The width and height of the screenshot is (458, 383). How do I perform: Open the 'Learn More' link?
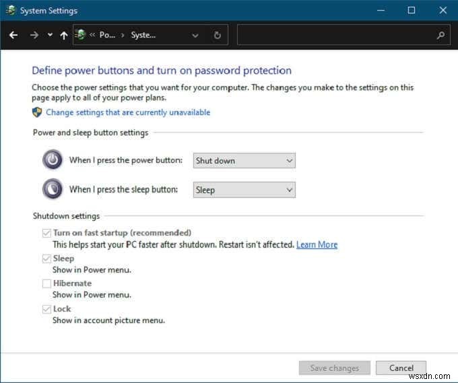(317, 244)
